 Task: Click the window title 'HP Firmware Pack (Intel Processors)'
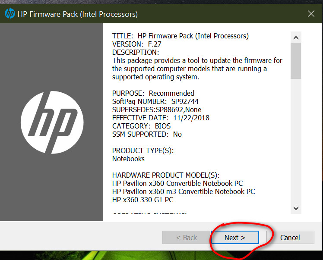(77, 14)
